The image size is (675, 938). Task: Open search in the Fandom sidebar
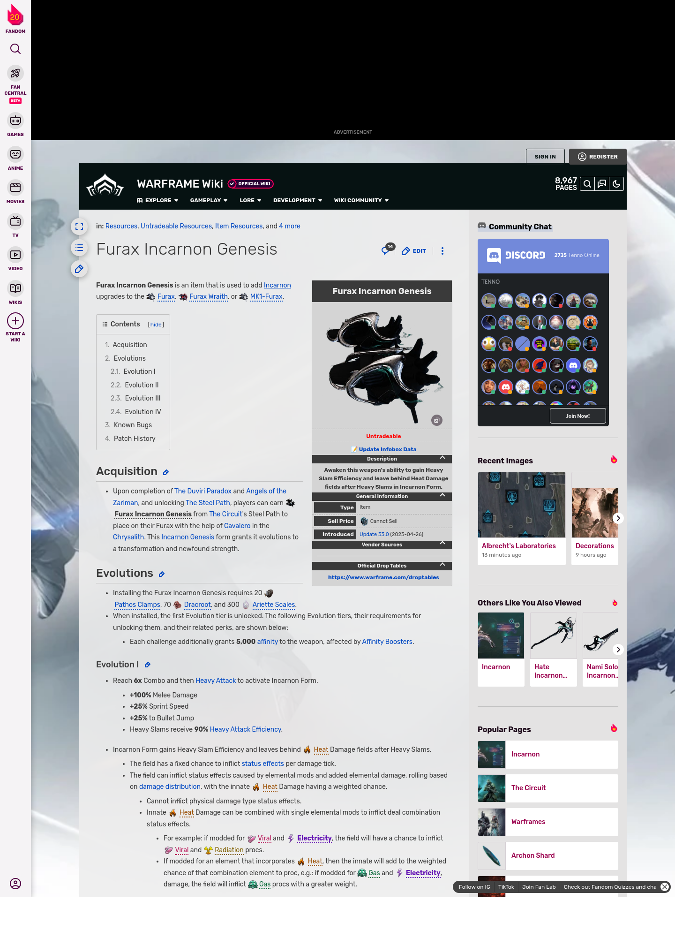coord(15,49)
